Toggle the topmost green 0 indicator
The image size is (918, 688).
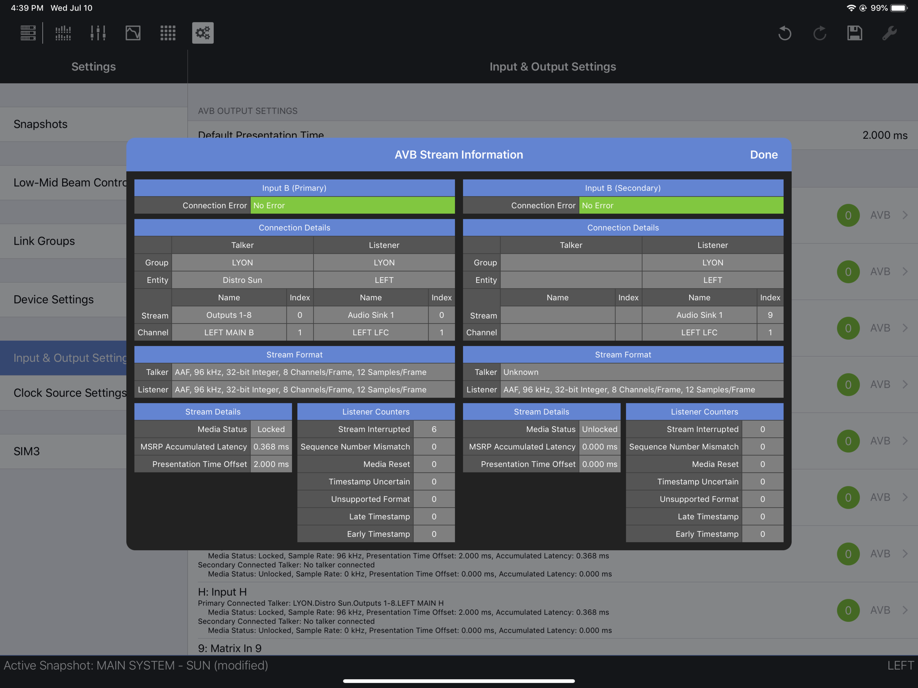click(848, 215)
